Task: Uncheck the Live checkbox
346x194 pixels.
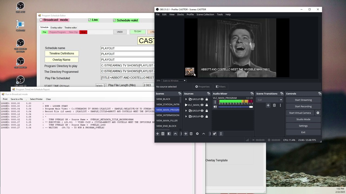Action: (89, 20)
